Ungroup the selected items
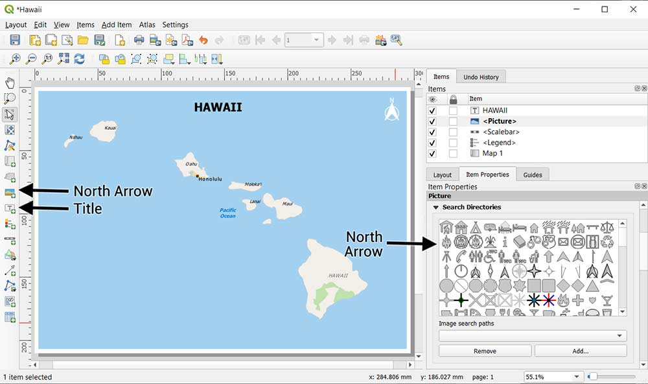The width and height of the screenshot is (648, 384). click(x=152, y=59)
